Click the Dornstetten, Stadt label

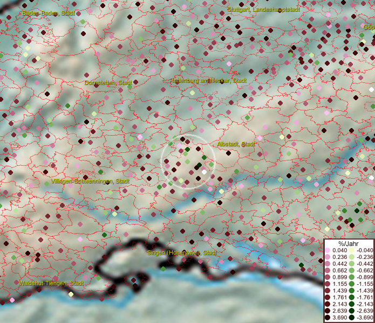(x=108, y=82)
